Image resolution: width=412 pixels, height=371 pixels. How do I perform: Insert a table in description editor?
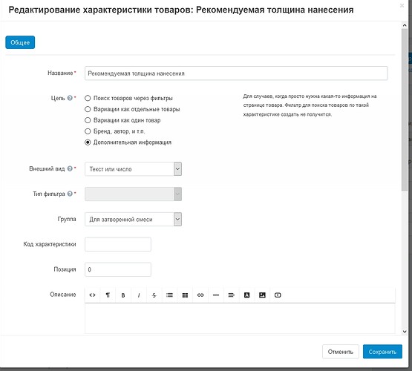point(185,295)
